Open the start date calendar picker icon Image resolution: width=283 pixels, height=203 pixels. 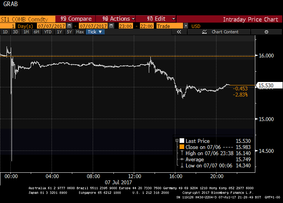[69, 26]
